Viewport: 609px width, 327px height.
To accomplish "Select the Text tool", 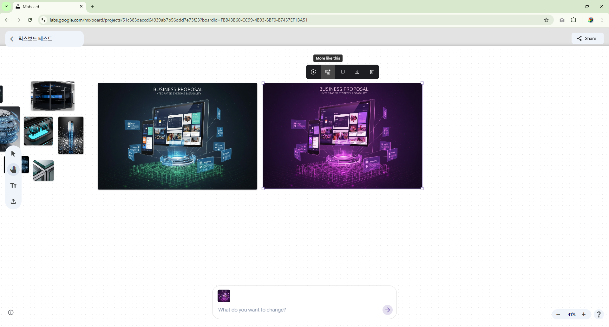I will click(x=13, y=186).
